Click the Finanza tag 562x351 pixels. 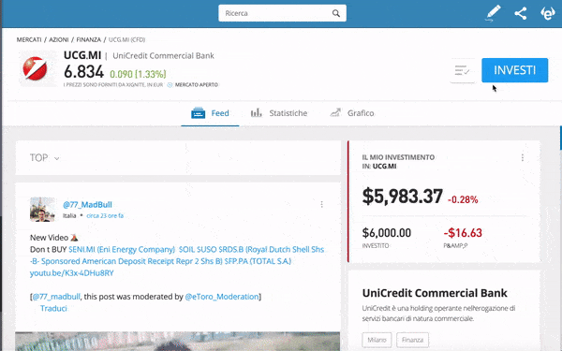point(412,340)
